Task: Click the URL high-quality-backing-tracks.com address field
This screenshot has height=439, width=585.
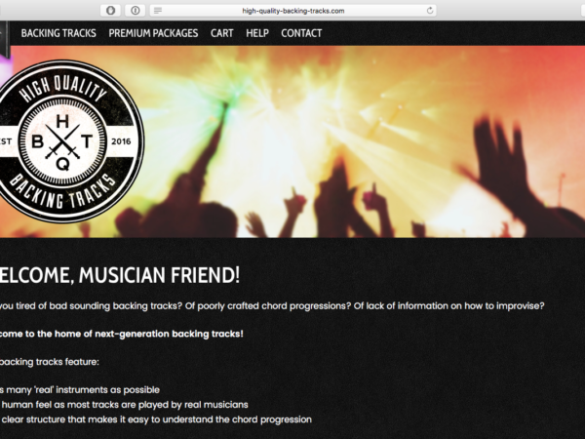Action: point(293,11)
